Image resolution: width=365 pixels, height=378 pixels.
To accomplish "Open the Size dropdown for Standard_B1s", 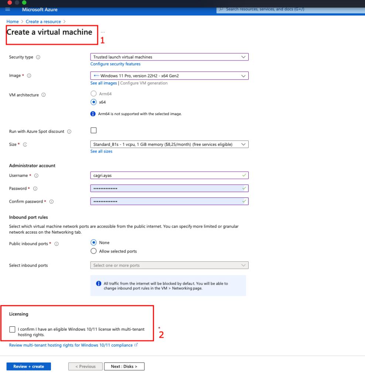I will (x=169, y=144).
